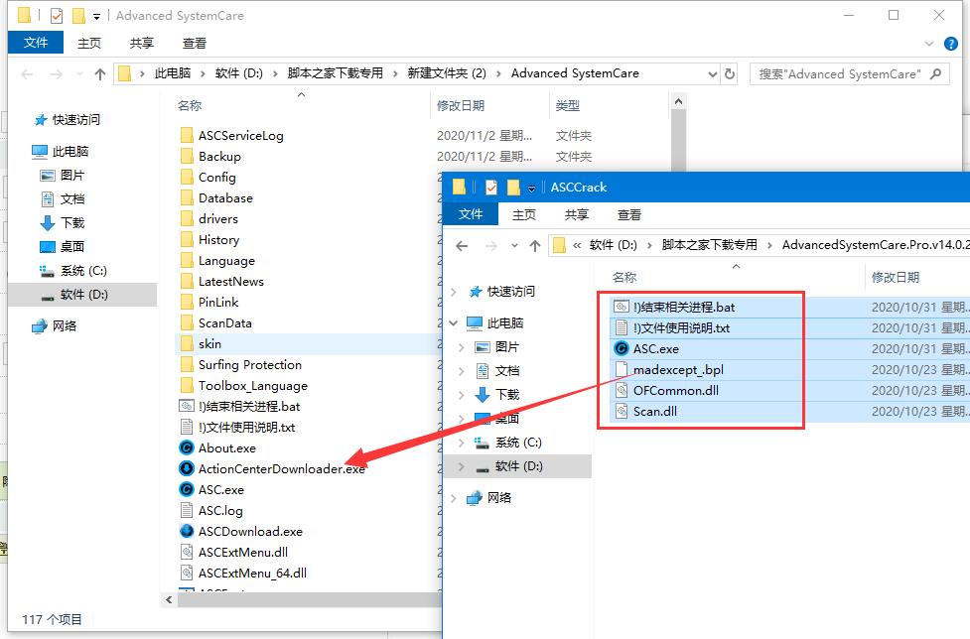Viewport: 970px width, 639px height.
Task: Open the 文件 tab in Advanced SystemCare window
Action: 36,43
